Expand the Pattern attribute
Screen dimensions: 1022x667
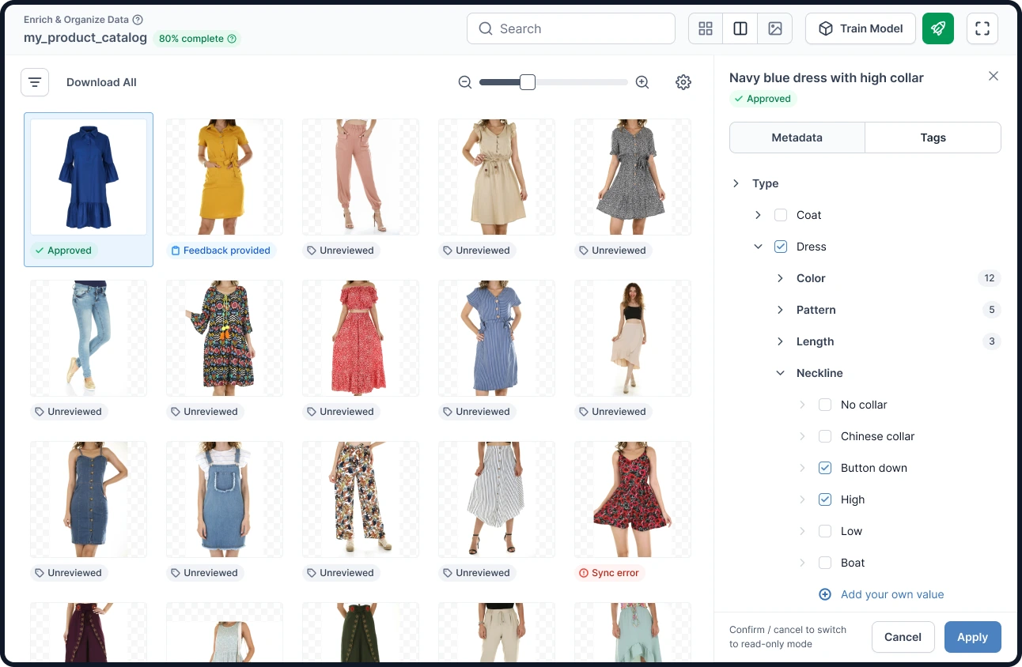(x=780, y=310)
